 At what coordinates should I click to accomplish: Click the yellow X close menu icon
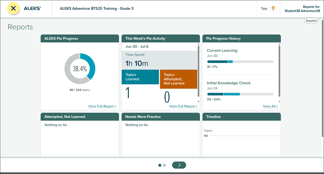(14, 8)
